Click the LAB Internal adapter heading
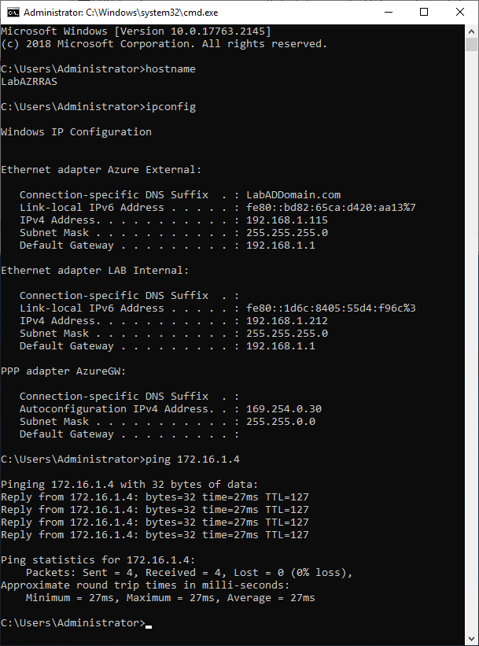Viewport: 479px width, 646px height. (94, 271)
